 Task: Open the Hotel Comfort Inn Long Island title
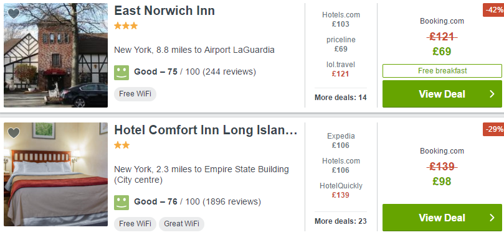(206, 130)
